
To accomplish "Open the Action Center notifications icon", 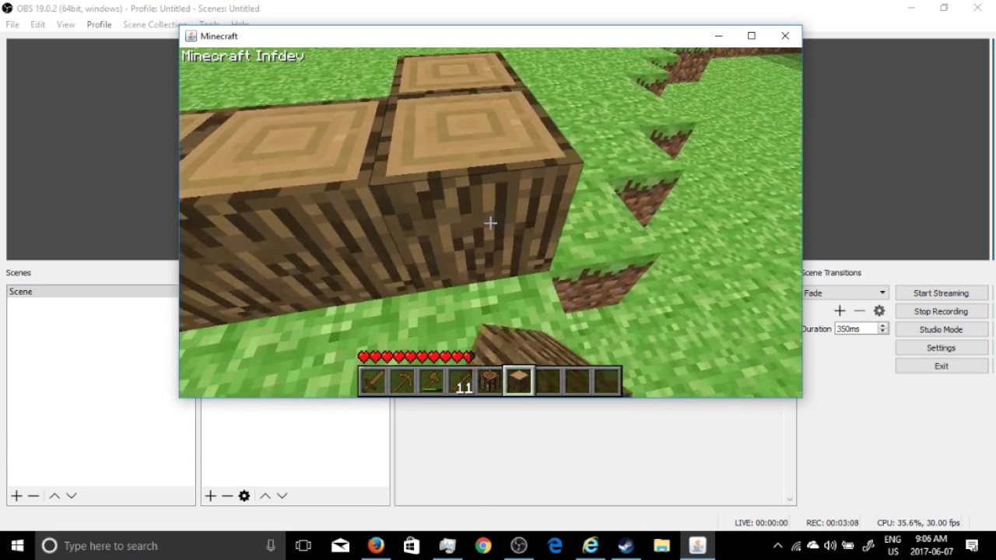I will [972, 545].
